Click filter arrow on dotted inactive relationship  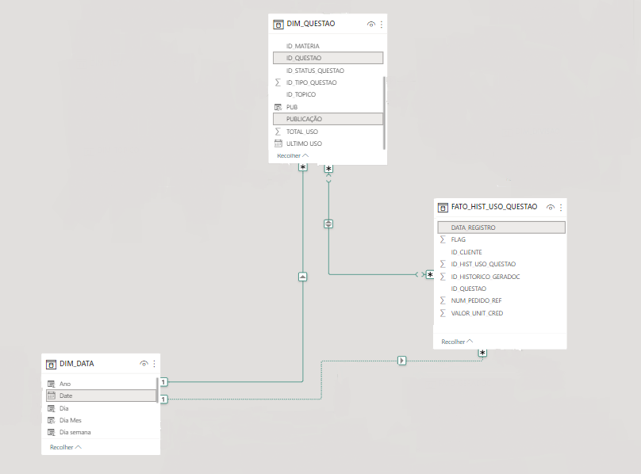(402, 361)
